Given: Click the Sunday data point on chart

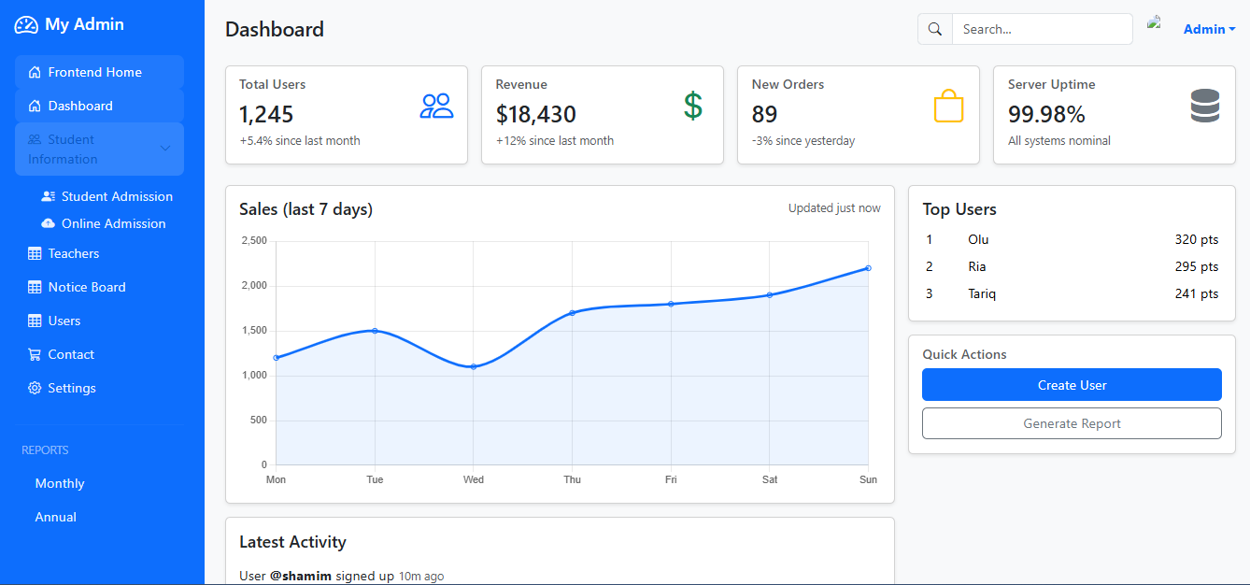Looking at the screenshot, I should [868, 268].
